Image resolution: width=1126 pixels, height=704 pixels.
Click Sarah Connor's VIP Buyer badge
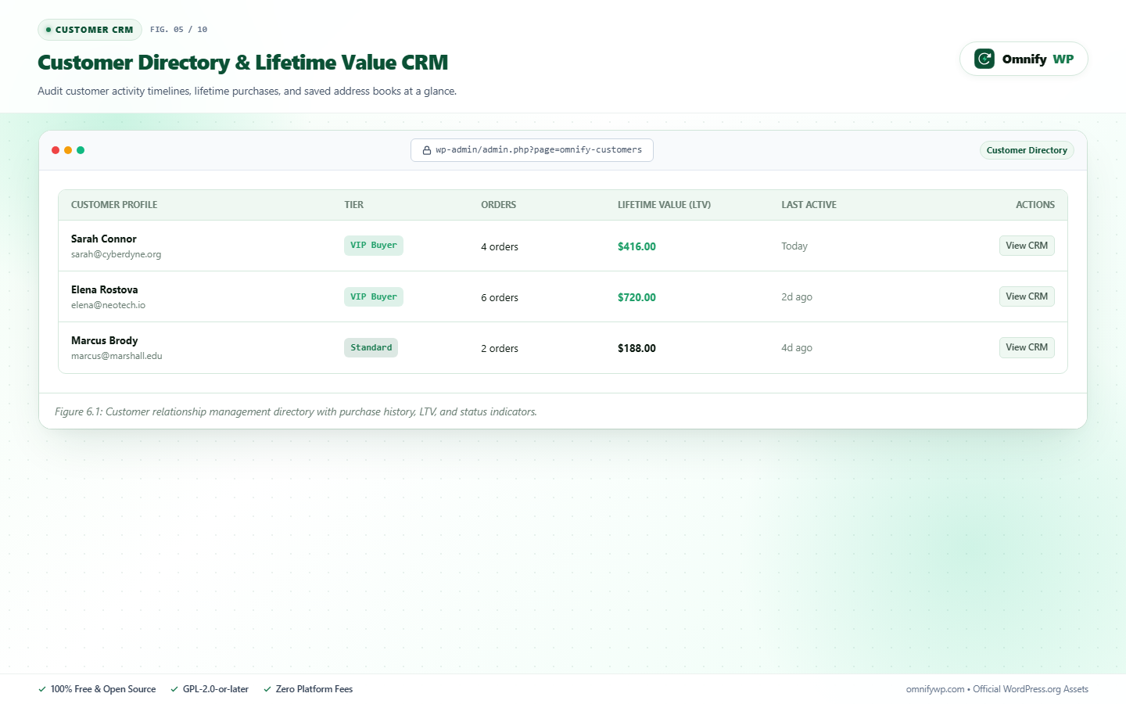(x=374, y=246)
